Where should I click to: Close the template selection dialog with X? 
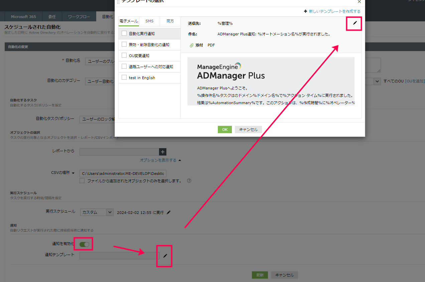[359, 2]
